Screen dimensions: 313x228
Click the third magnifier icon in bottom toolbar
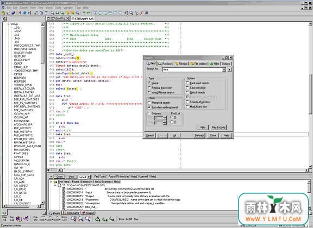[88, 219]
